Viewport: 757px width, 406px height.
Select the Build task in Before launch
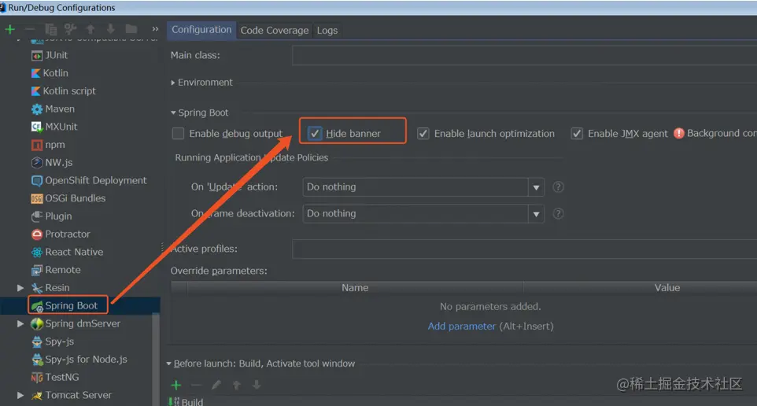coord(192,401)
